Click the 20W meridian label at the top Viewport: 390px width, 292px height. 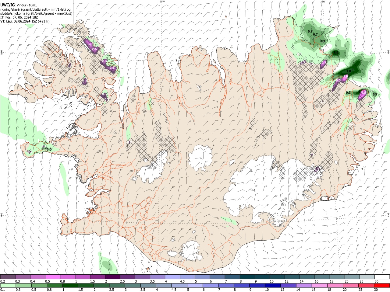coord(162,2)
